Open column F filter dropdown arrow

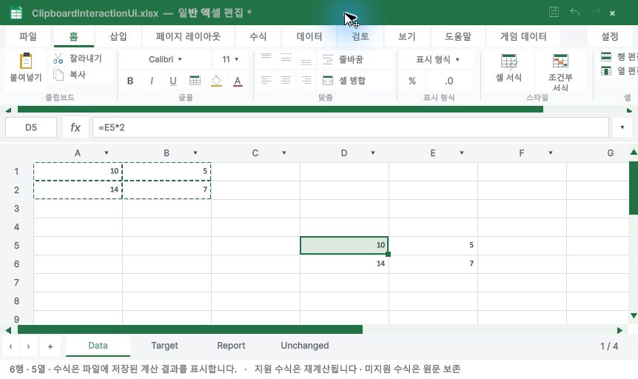550,153
